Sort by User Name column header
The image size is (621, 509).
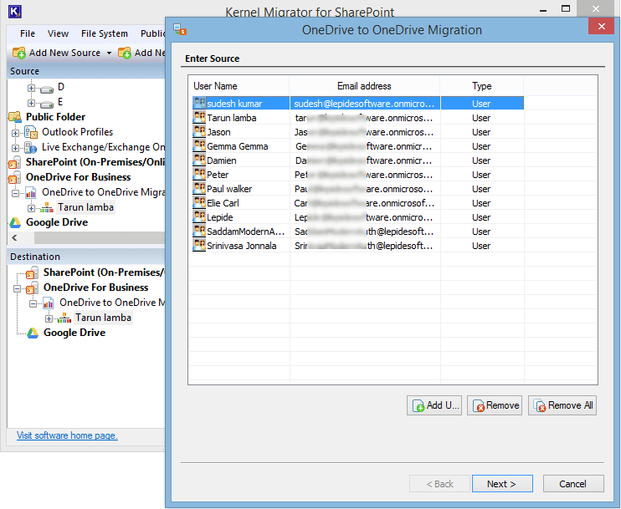tap(239, 86)
